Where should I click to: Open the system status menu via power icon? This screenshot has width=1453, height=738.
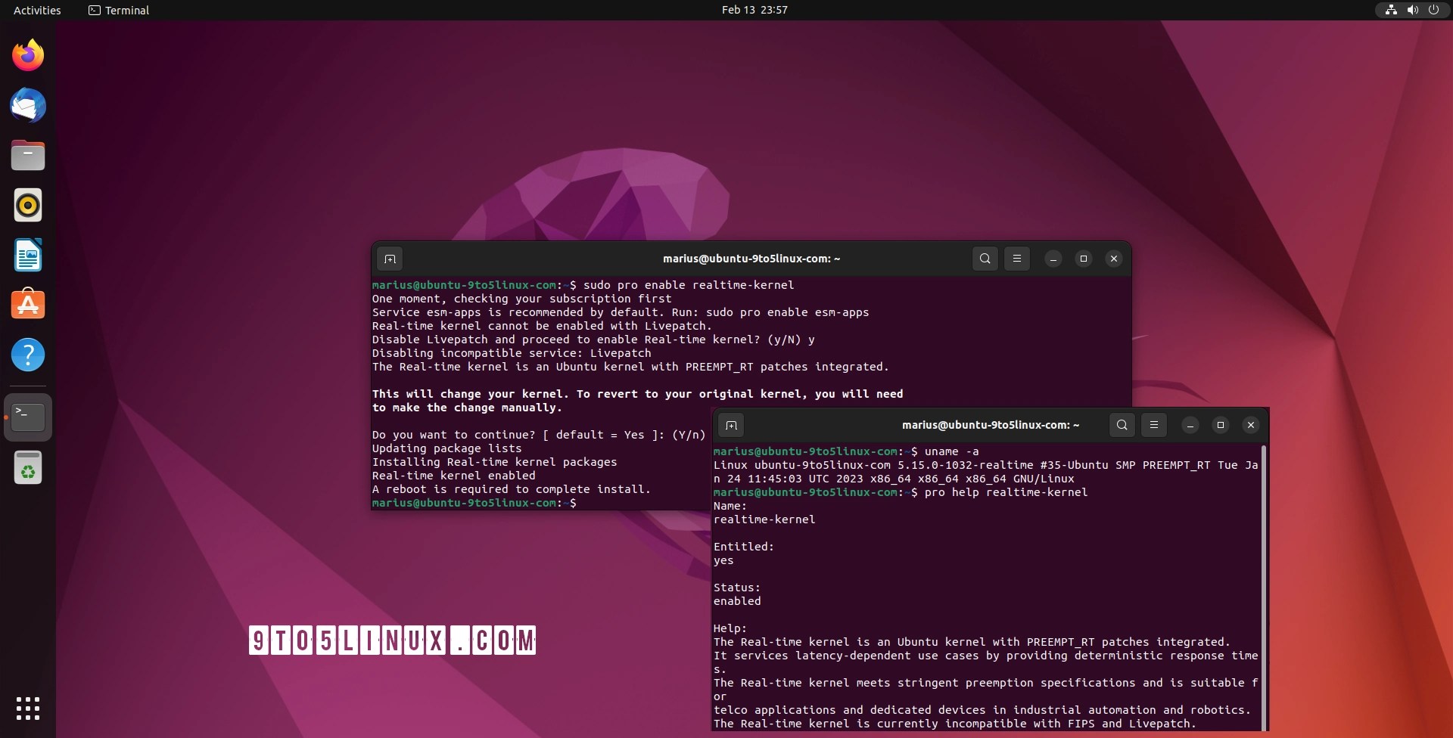[1434, 10]
